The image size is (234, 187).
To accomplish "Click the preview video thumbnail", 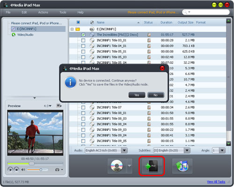I will coord(35,133).
